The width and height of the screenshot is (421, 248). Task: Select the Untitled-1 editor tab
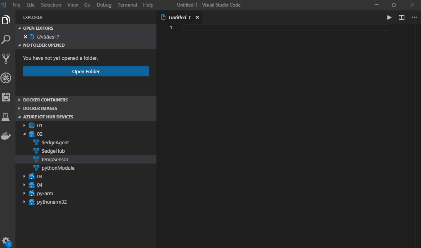click(180, 17)
